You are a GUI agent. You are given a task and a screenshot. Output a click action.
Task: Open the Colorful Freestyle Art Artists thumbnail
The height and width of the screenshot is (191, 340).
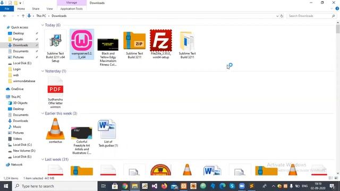[x=82, y=140]
